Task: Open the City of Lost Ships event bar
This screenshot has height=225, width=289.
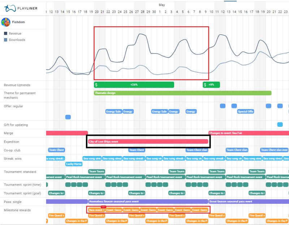Action: (x=148, y=142)
